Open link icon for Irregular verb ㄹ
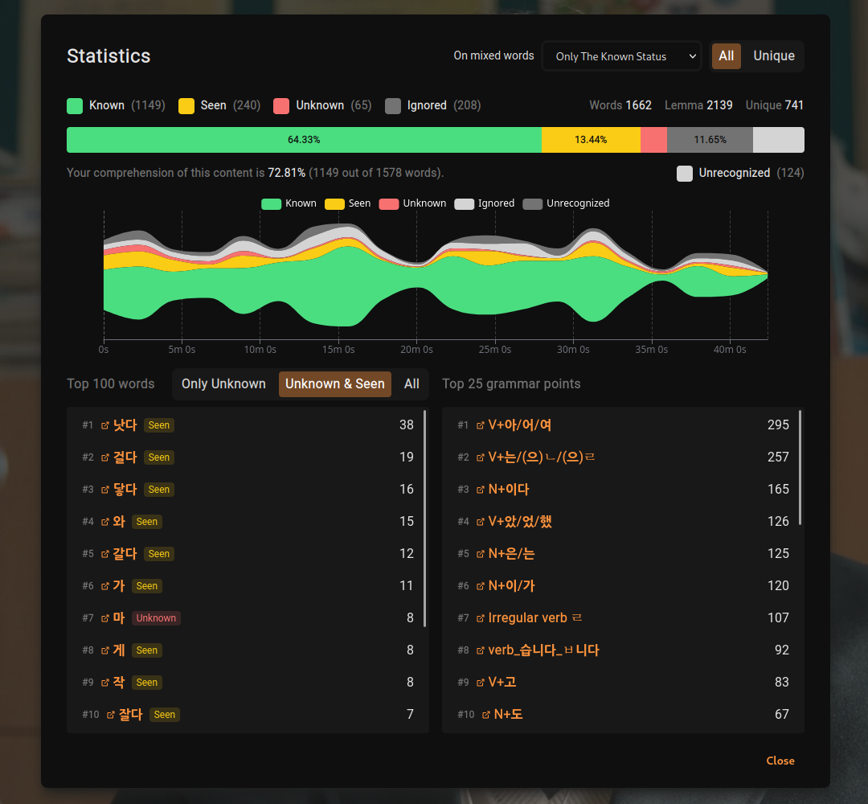This screenshot has height=804, width=868. pos(481,618)
